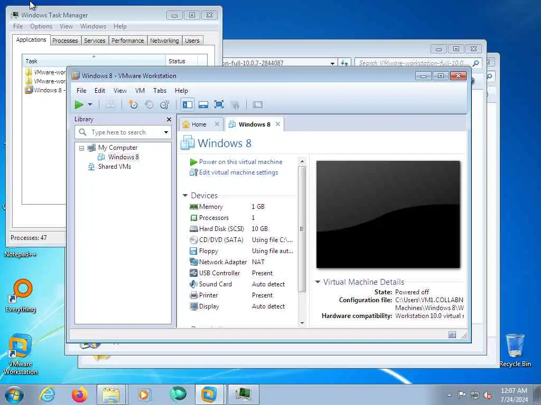Click the Printer device icon

pyautogui.click(x=193, y=295)
